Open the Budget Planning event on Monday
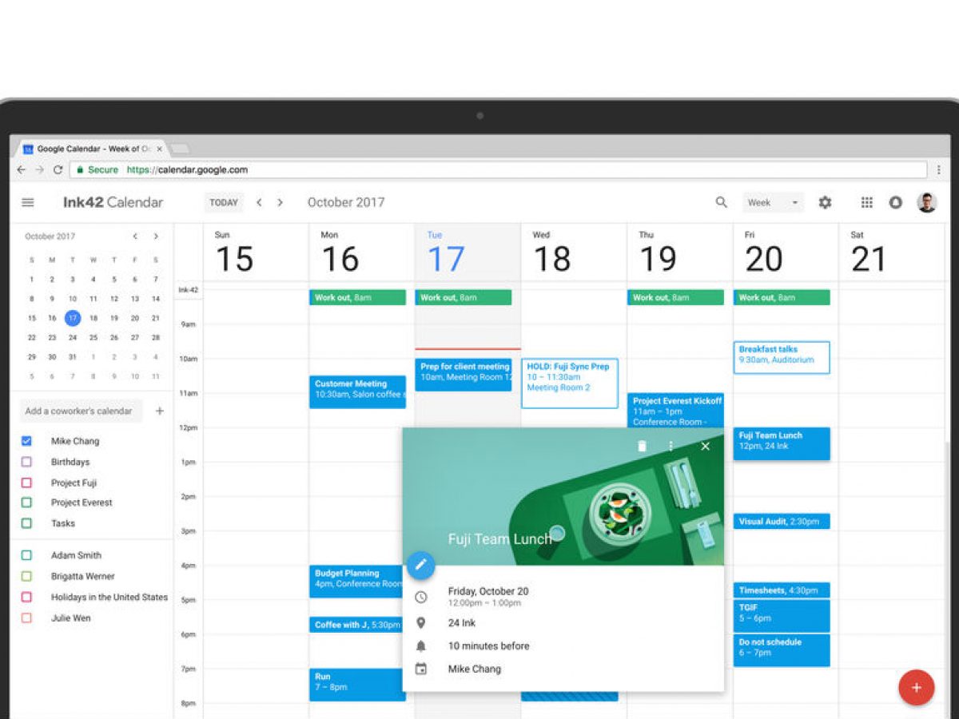The height and width of the screenshot is (719, 959). (x=357, y=578)
